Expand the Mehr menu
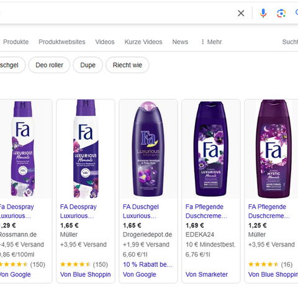The height and width of the screenshot is (298, 298). pos(211,42)
